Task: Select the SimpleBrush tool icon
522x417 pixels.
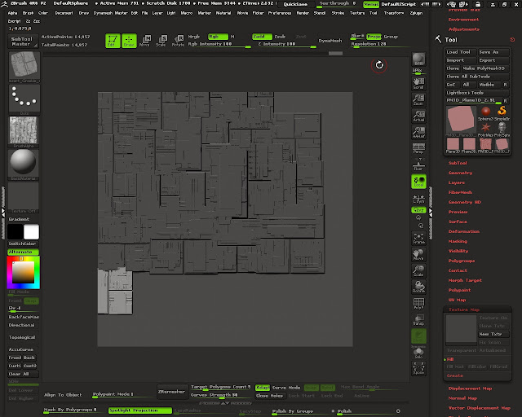Action: coord(502,113)
